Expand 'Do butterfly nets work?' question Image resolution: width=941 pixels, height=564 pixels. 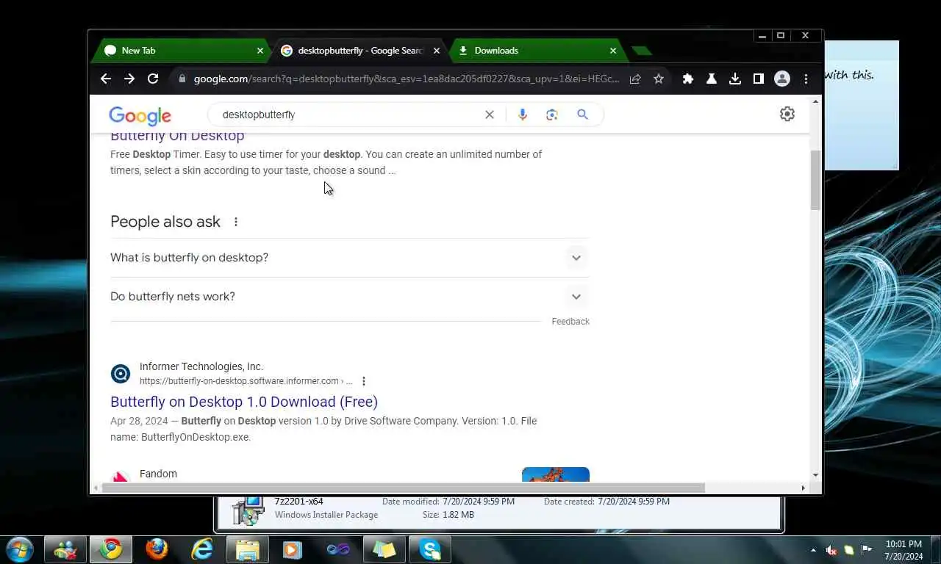click(x=350, y=297)
